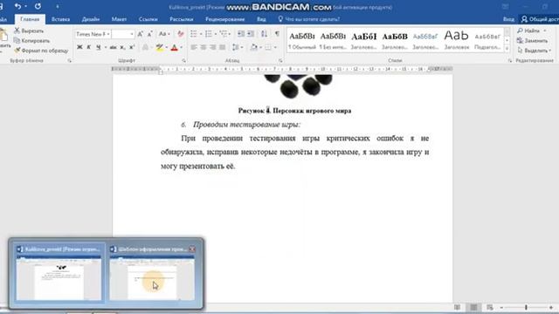Click Format Painter (Формат по образцу)
Image resolution: width=559 pixels, height=314 pixels.
tap(41, 51)
